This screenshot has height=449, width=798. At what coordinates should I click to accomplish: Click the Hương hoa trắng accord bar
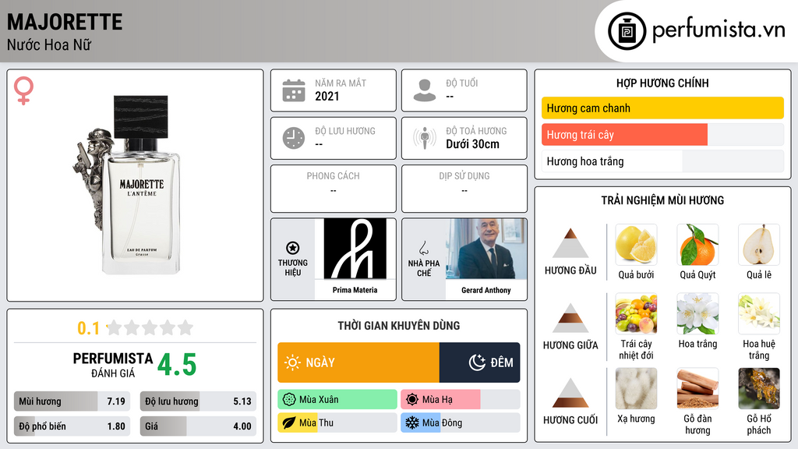tap(662, 161)
